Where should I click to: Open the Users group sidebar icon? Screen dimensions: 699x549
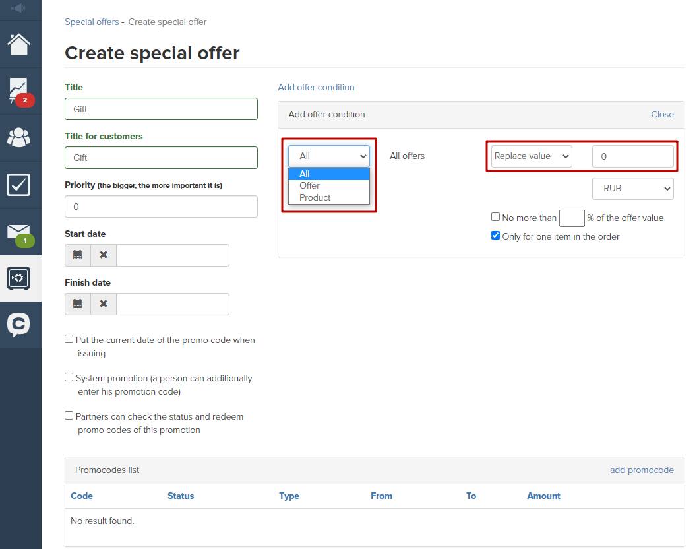coord(18,138)
